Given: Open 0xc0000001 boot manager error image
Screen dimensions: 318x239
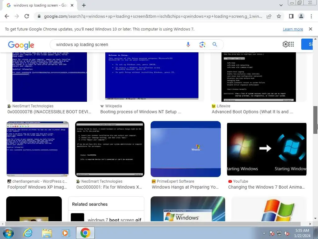Looking at the screenshot, I should (110, 149).
